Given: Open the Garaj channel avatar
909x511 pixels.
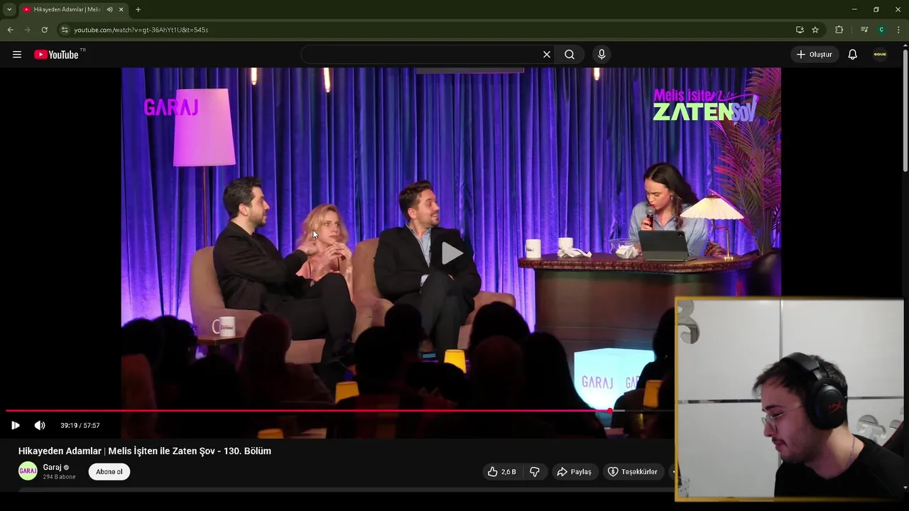Looking at the screenshot, I should click(x=28, y=471).
